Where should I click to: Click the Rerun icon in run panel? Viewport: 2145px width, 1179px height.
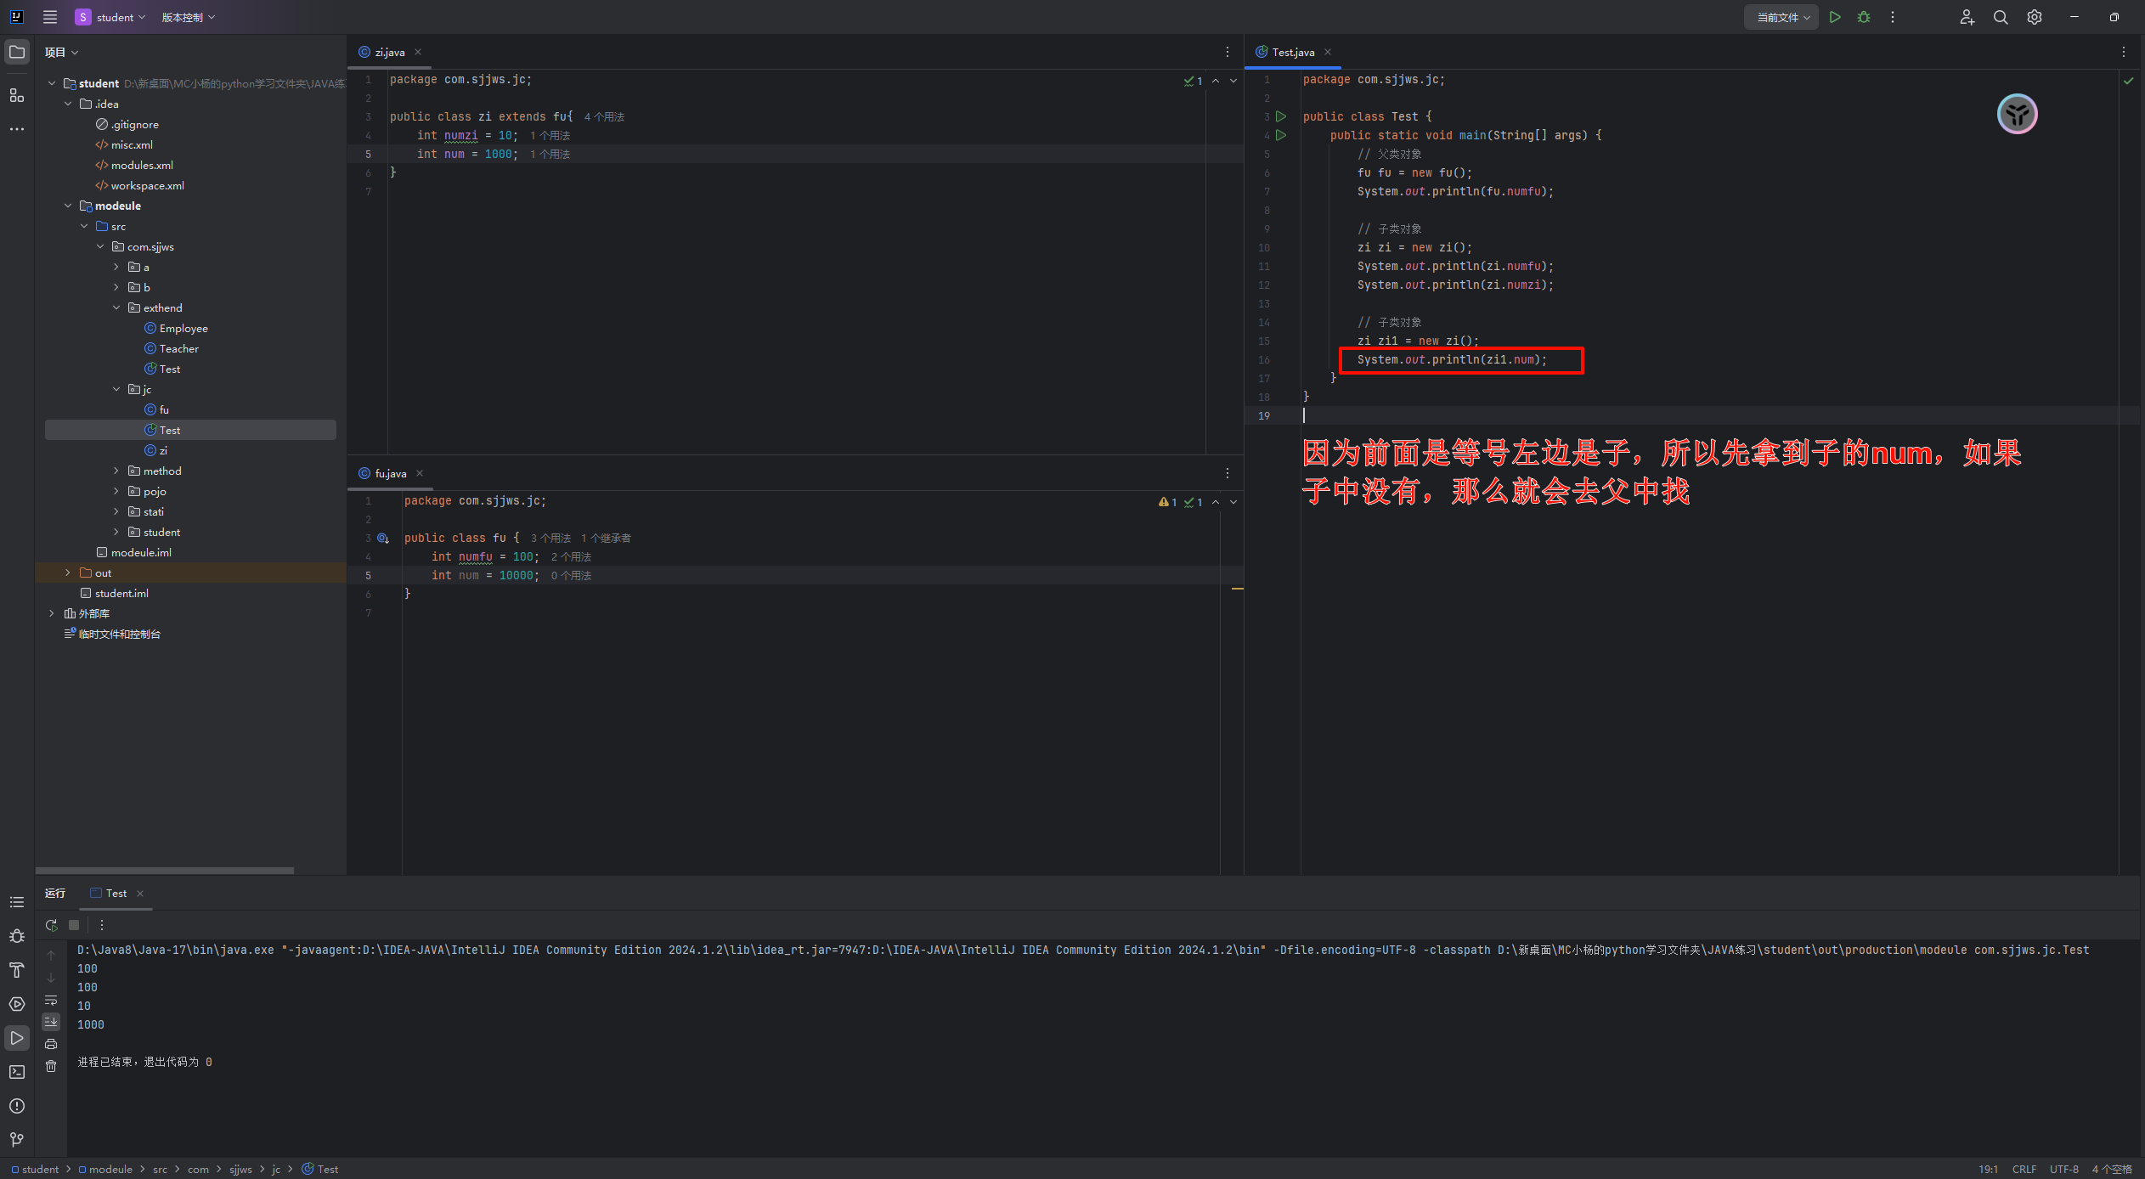[x=51, y=925]
